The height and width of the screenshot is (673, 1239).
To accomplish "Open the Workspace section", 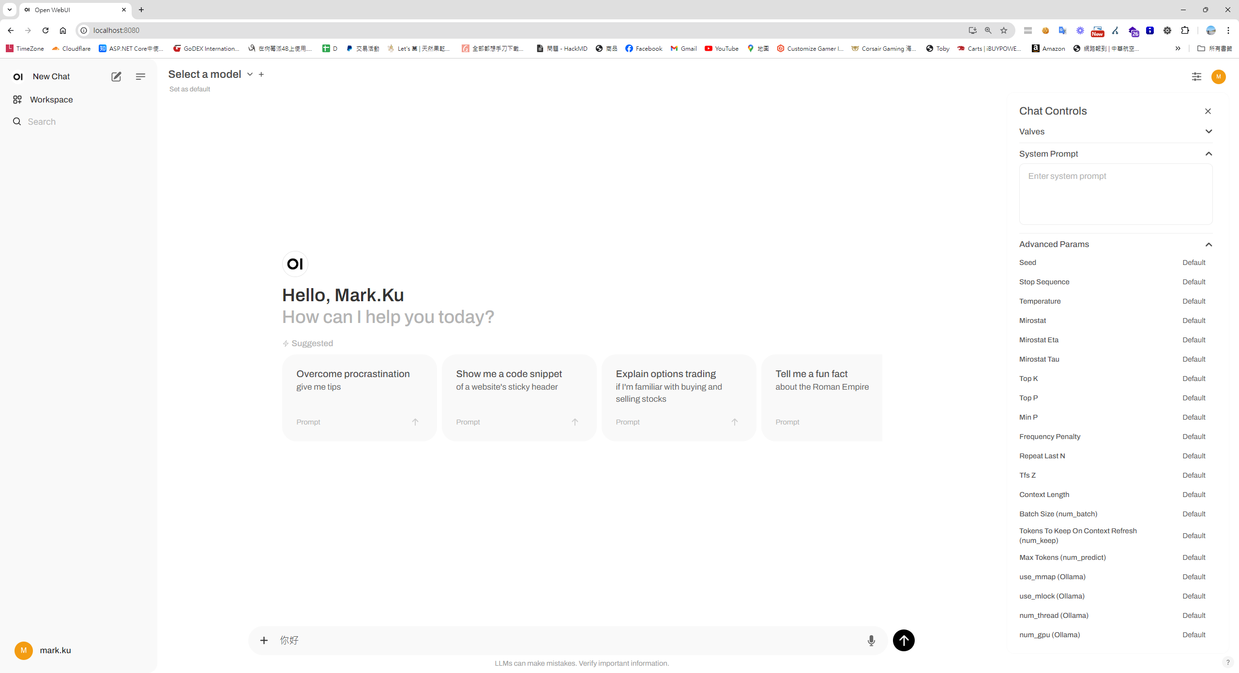I will click(51, 100).
